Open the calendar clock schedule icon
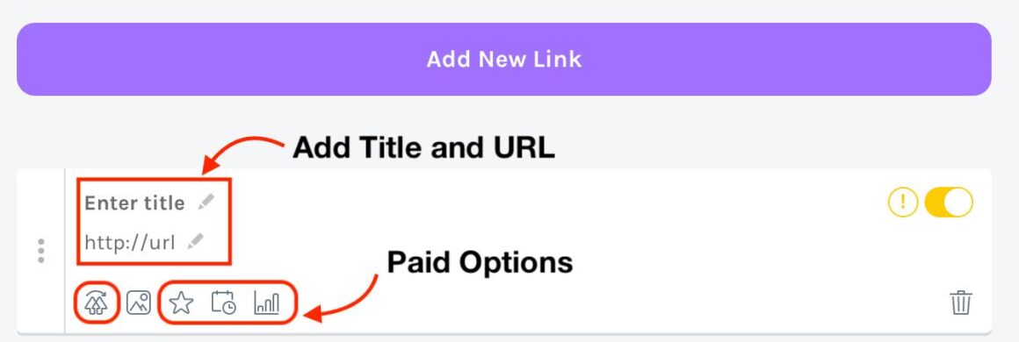This screenshot has width=1019, height=342. [223, 303]
